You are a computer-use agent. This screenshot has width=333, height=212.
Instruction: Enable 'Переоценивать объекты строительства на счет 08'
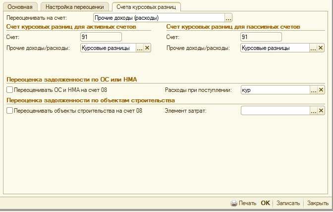click(10, 111)
